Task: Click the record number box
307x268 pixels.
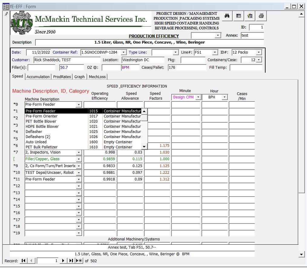Action: click(47, 261)
